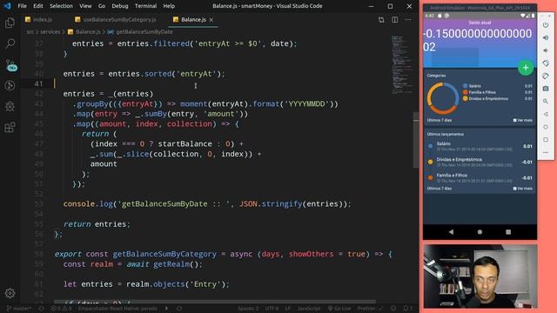Click errors and warnings count in status bar

pos(61,309)
